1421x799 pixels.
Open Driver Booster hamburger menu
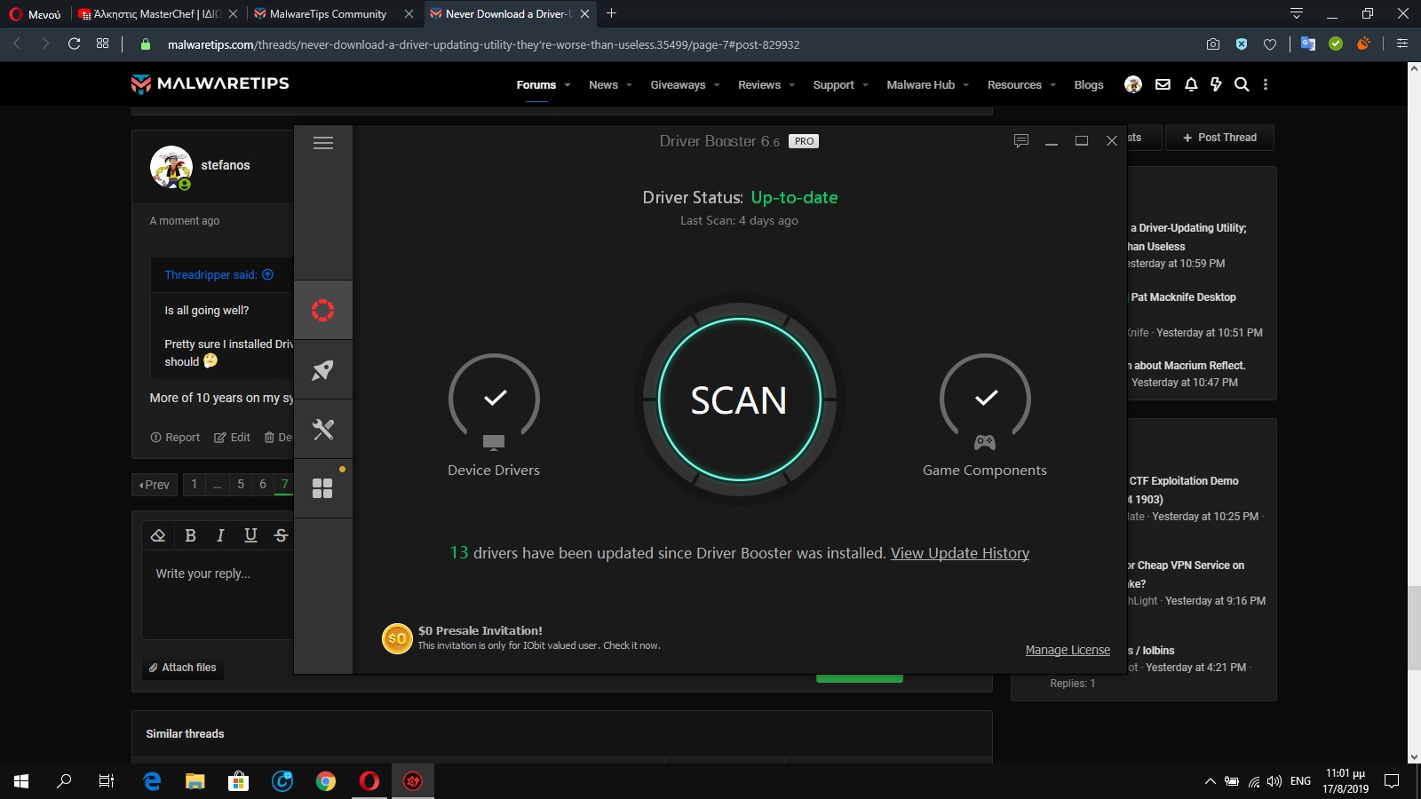323,143
